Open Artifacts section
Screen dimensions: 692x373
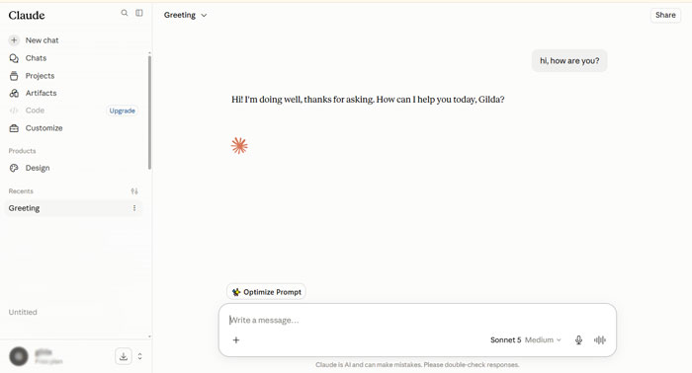[42, 93]
